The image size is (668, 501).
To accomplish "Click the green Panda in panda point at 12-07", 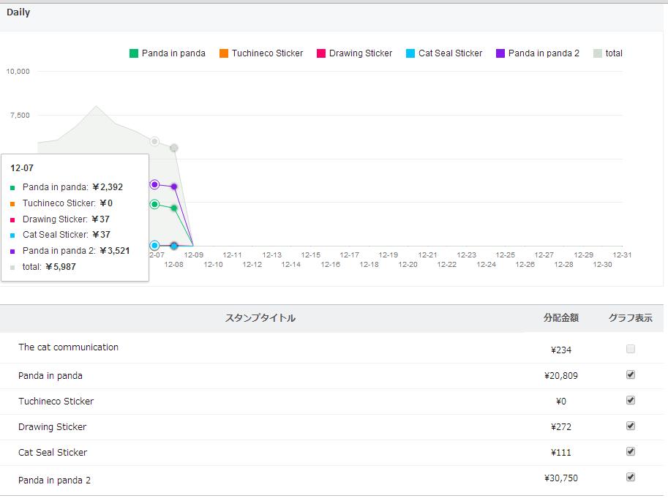I will click(x=154, y=205).
